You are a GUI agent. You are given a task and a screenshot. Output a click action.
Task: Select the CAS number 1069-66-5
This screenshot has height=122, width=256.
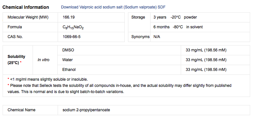point(72,37)
